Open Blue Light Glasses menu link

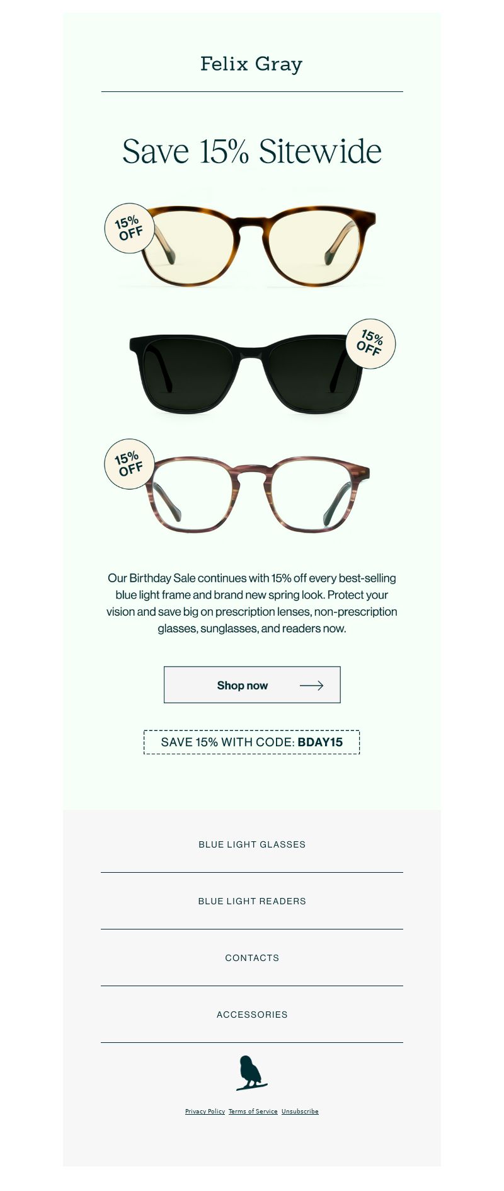(x=252, y=844)
